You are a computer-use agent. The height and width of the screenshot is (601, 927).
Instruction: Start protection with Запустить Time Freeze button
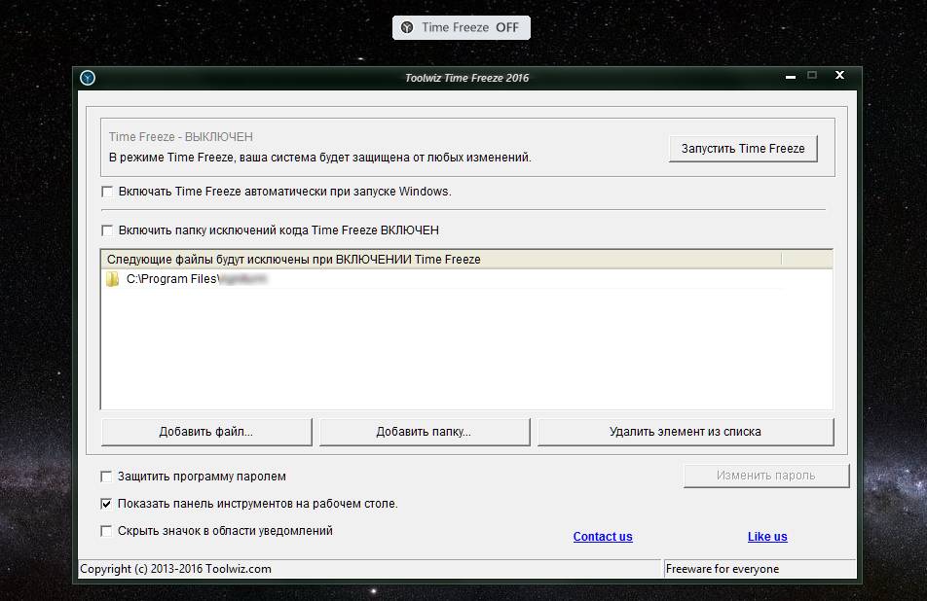coord(743,148)
